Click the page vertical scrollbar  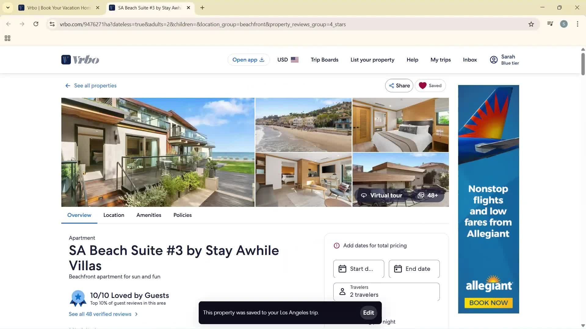[583, 65]
